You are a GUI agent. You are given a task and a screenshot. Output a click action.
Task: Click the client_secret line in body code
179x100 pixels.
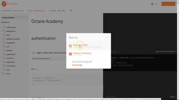click(x=47, y=80)
